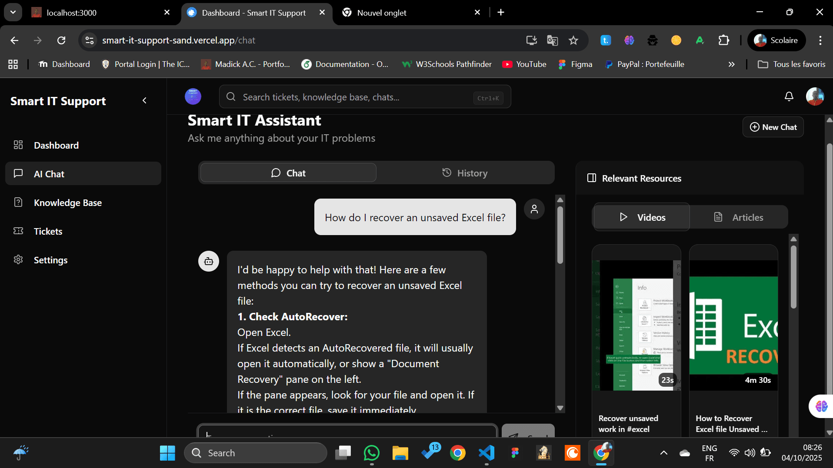Click the purple brain extension icon
The image size is (833, 468).
coord(629,40)
